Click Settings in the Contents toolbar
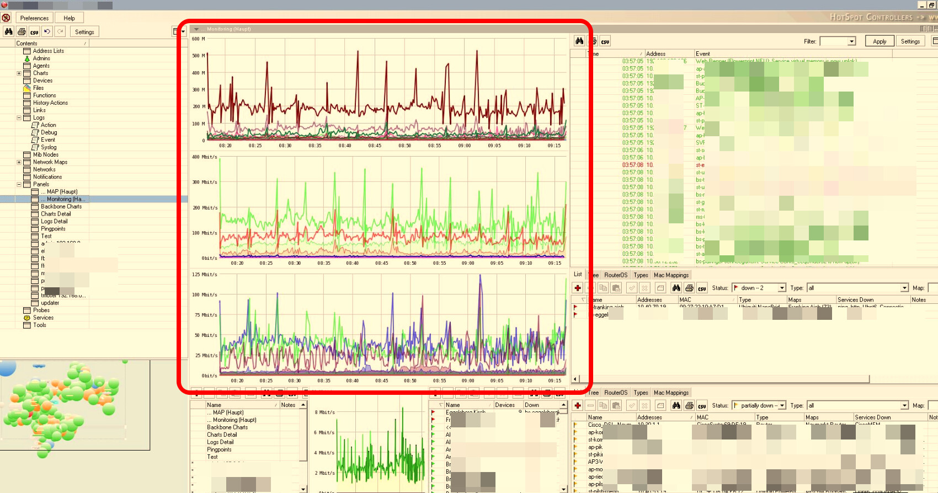 tap(84, 32)
